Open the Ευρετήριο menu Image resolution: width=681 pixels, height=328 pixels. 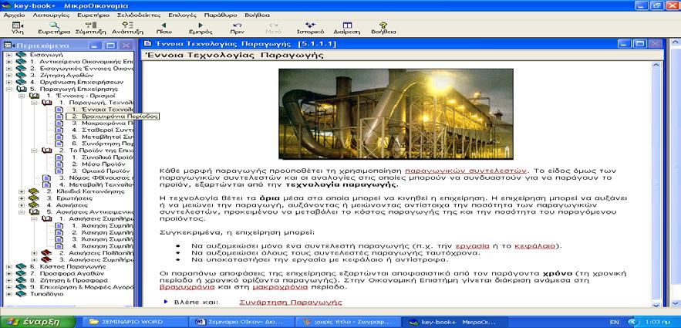pyautogui.click(x=93, y=15)
